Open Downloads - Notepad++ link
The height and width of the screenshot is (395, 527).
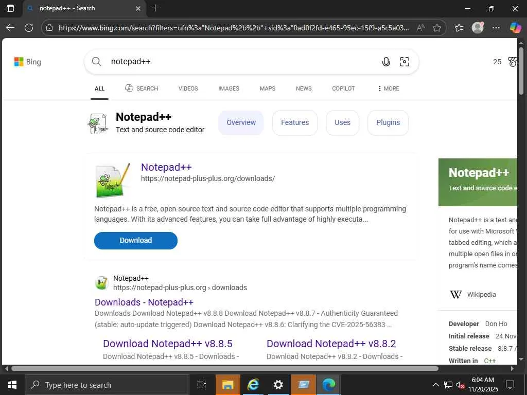pos(144,302)
